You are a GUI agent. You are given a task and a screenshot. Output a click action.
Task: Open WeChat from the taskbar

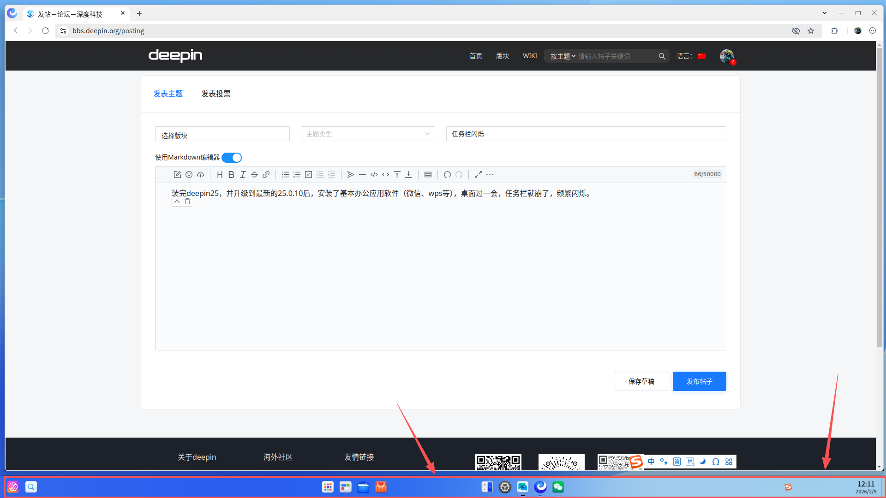pyautogui.click(x=558, y=487)
